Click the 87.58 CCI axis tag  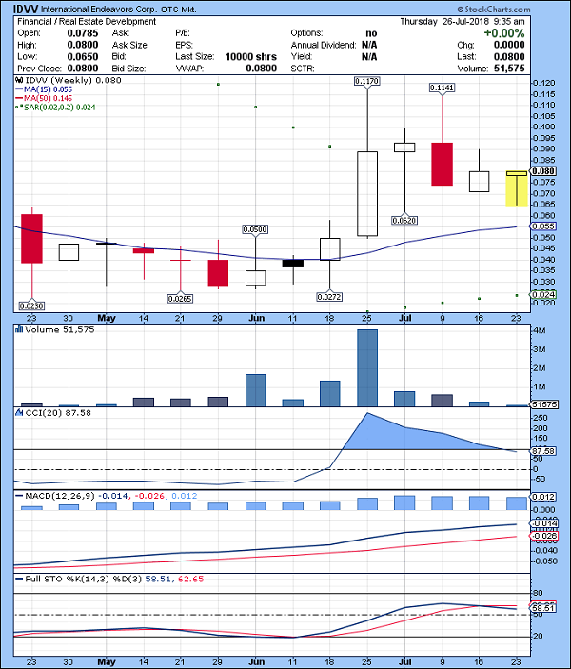[543, 451]
